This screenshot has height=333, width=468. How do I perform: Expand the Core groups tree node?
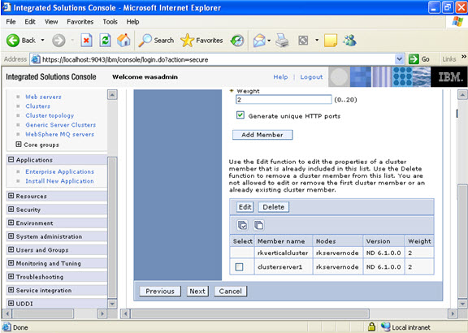click(x=19, y=145)
